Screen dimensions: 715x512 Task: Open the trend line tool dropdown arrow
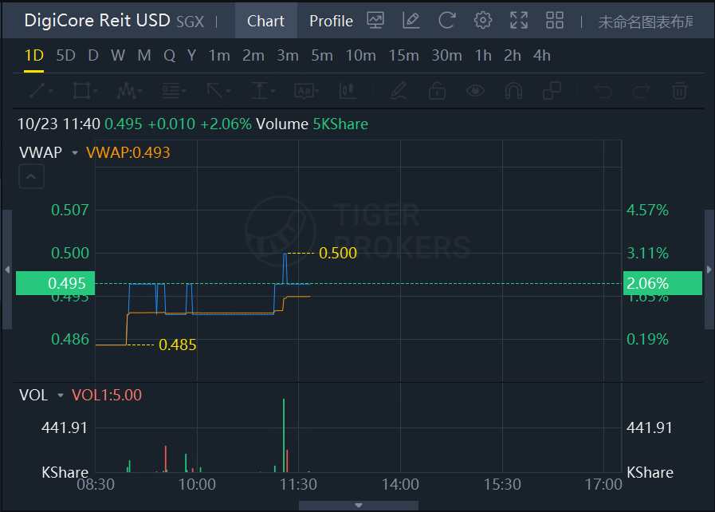click(x=50, y=91)
